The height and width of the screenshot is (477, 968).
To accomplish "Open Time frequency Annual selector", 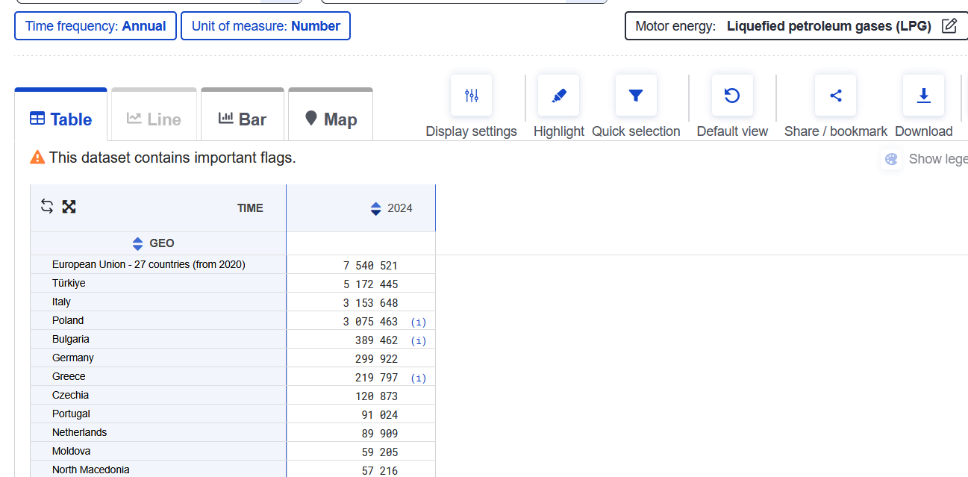I will point(96,26).
